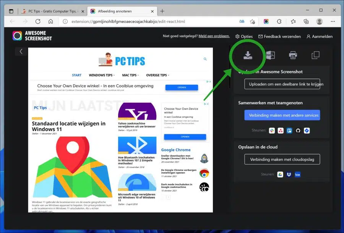Add this page to favorites

tap(253, 21)
